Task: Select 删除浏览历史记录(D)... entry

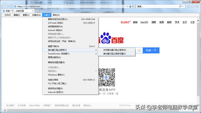Action: pyautogui.click(x=70, y=19)
